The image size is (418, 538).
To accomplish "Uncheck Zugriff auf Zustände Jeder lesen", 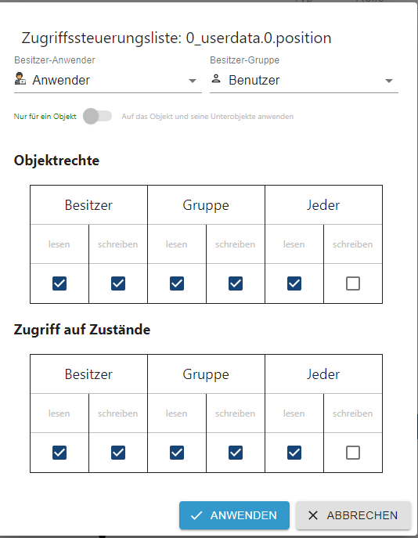I will [x=294, y=453].
